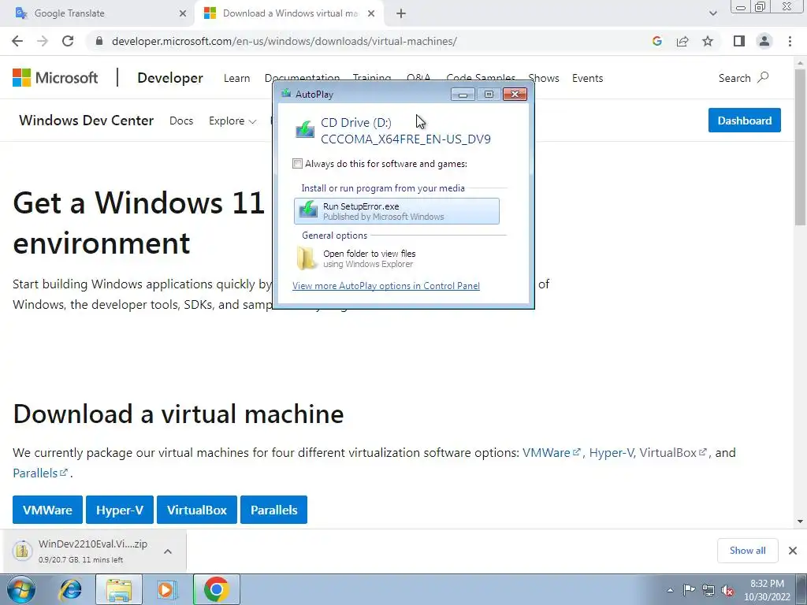
Task: Click the address bar URL
Action: tap(284, 41)
